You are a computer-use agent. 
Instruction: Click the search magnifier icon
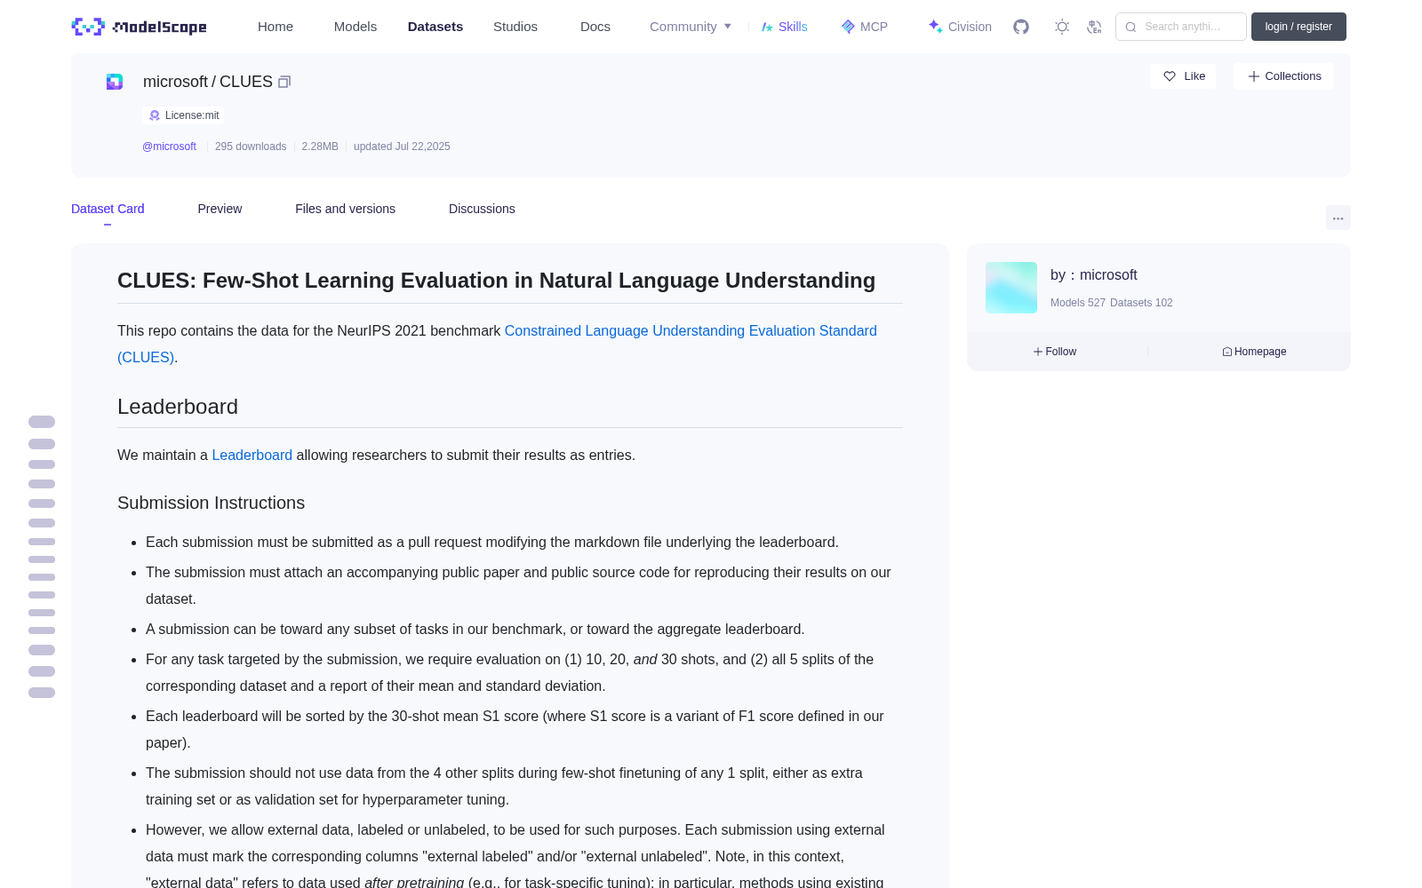pos(1130,27)
